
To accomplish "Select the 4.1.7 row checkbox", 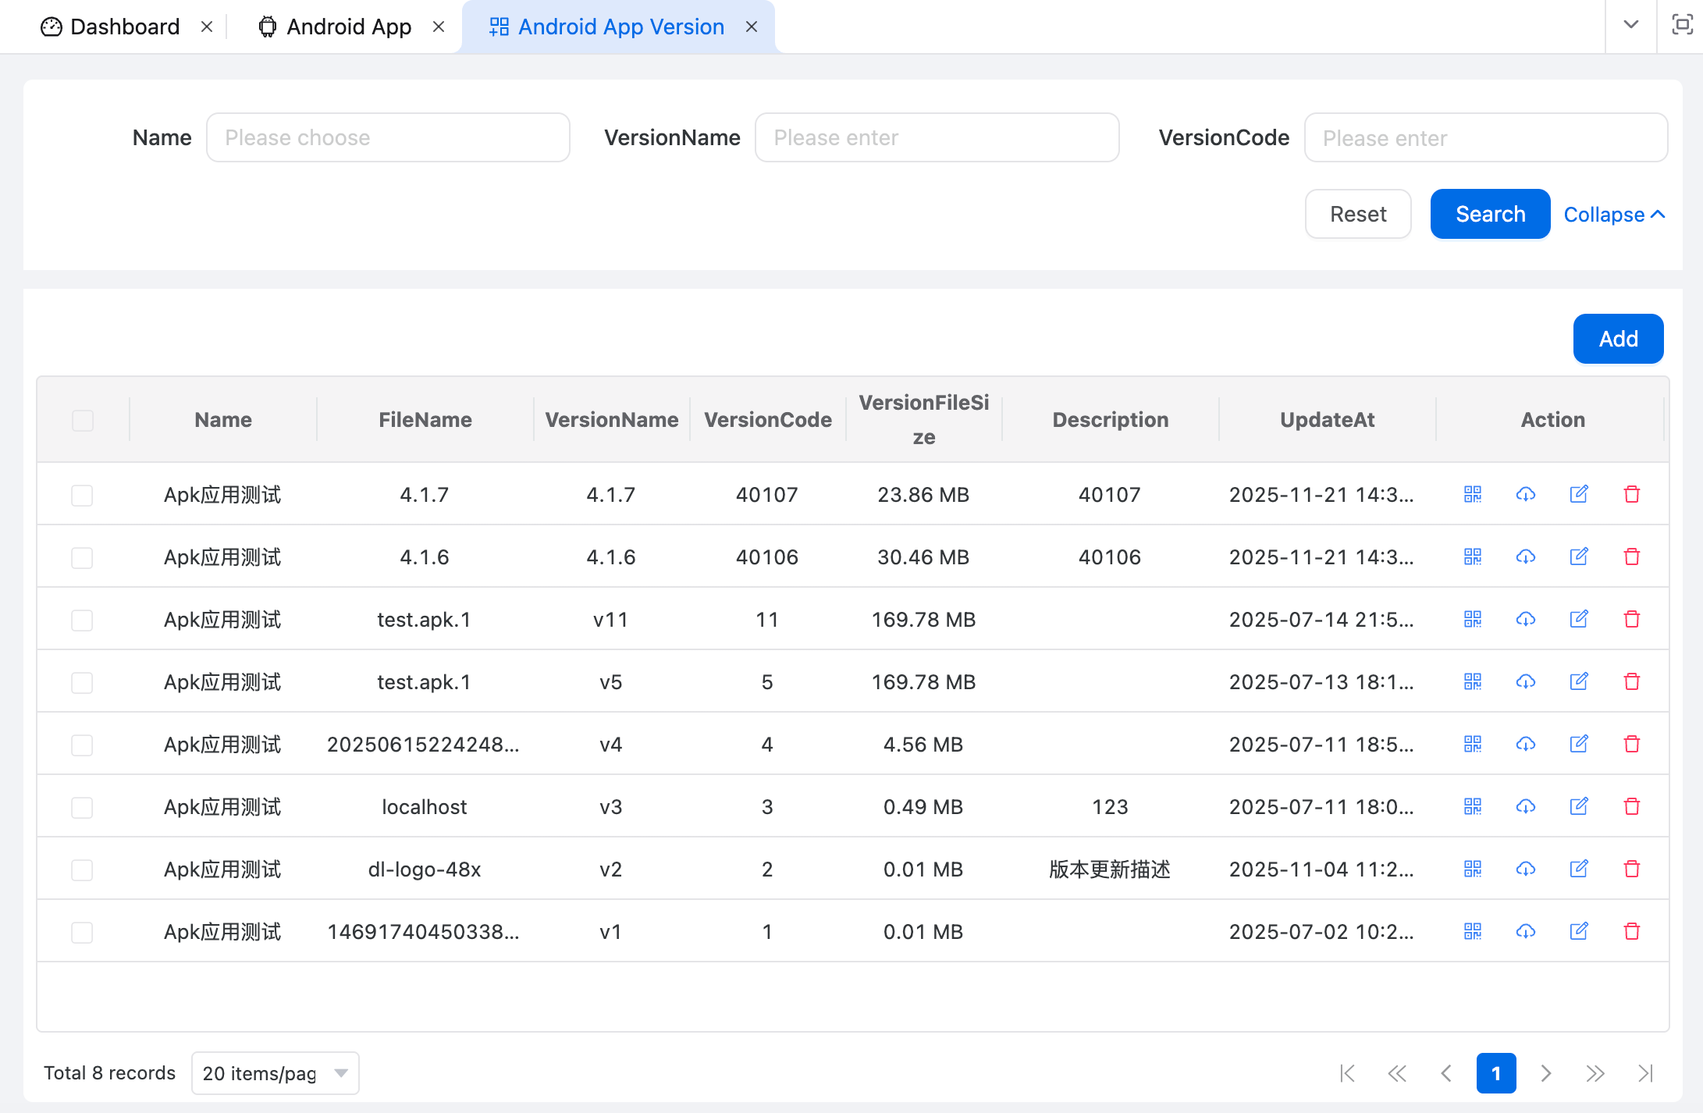I will click(83, 495).
